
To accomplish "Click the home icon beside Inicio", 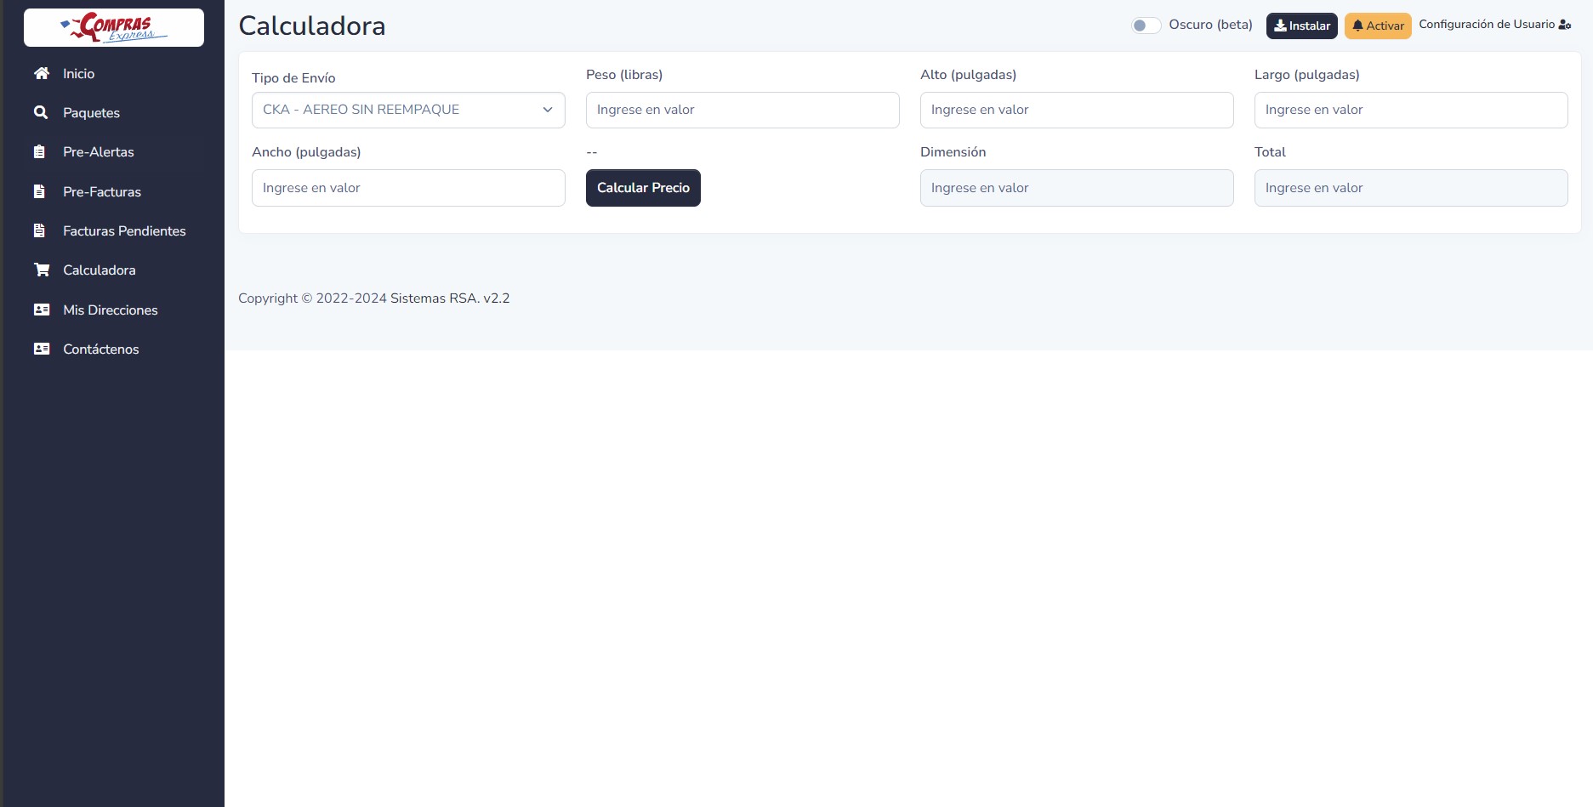I will [41, 74].
